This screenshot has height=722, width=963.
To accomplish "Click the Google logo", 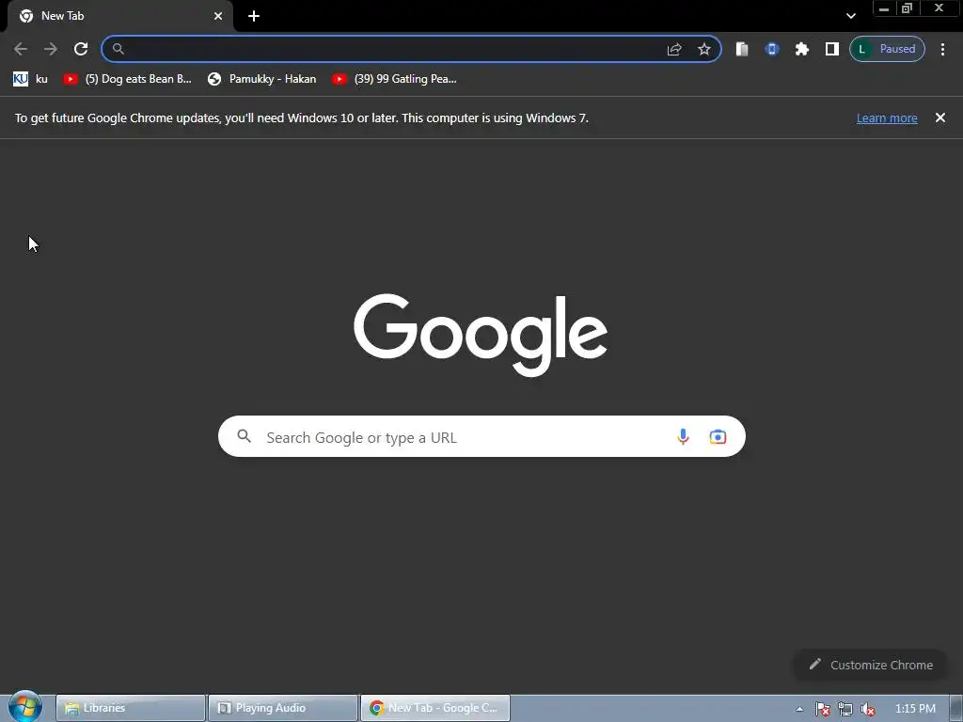I will tap(481, 335).
